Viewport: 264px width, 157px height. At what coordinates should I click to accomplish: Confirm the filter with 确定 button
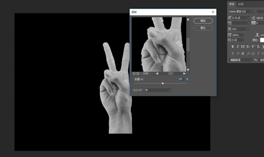point(203,21)
